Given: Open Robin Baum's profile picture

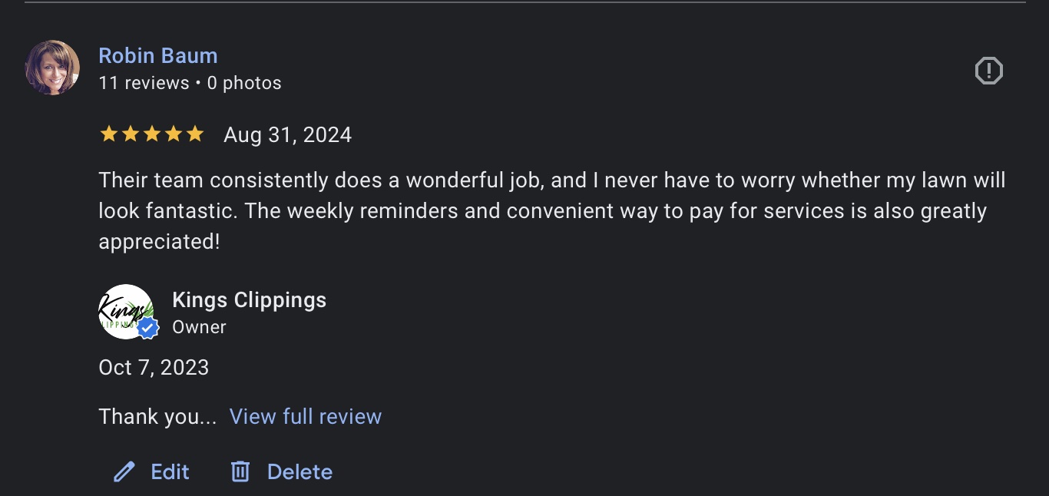Looking at the screenshot, I should coord(52,68).
